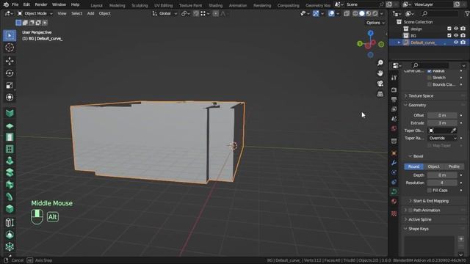Switch to UV Editing workspace tab
The height and width of the screenshot is (264, 470).
163,5
